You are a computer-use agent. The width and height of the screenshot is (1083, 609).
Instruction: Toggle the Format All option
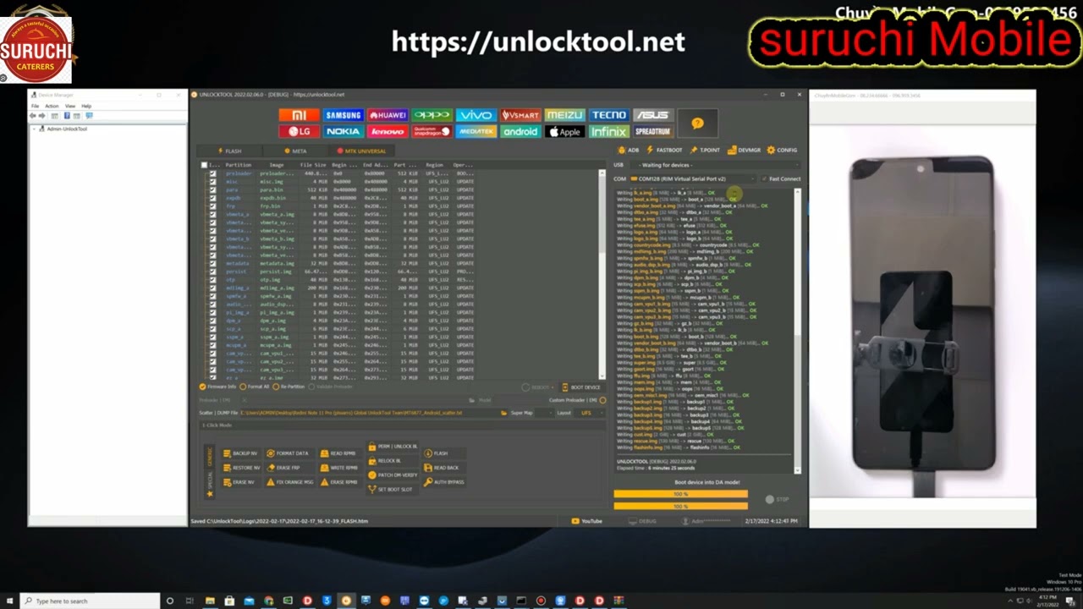point(255,387)
